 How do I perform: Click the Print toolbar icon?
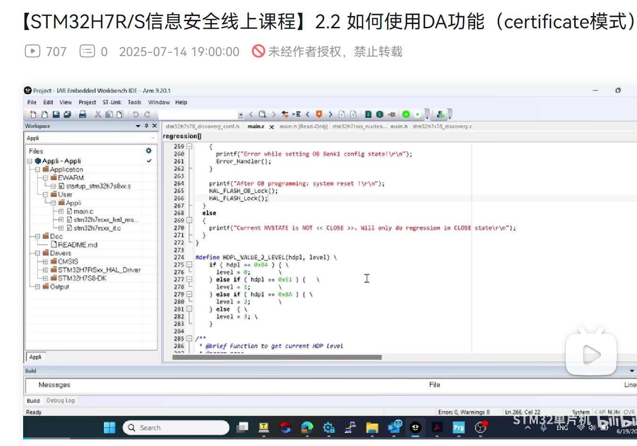tap(83, 114)
